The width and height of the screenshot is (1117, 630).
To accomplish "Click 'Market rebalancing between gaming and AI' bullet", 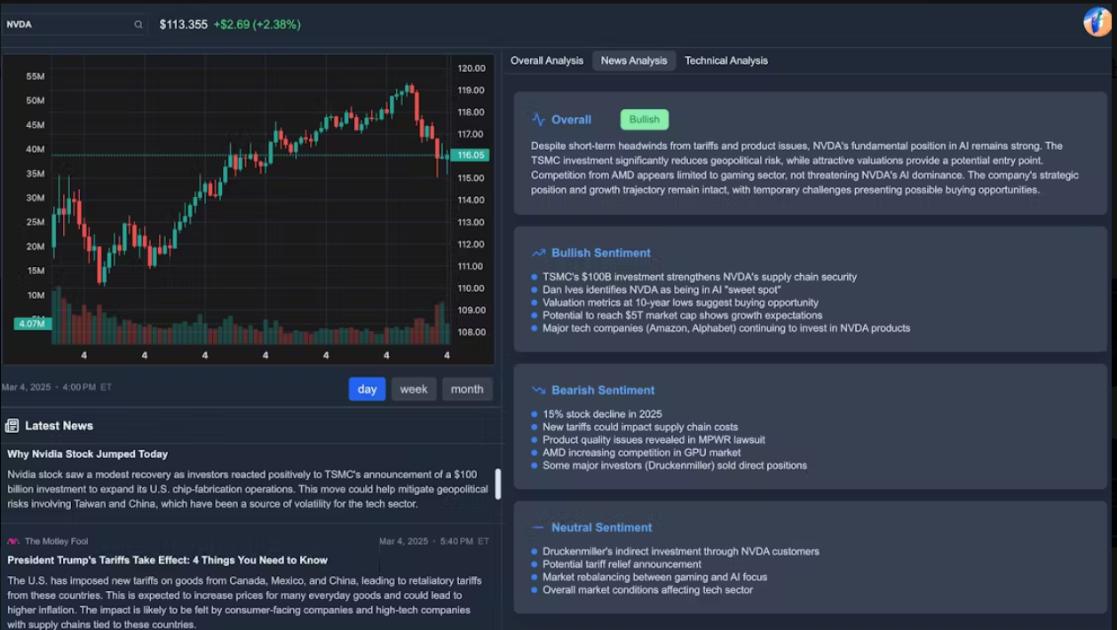I will pos(655,577).
